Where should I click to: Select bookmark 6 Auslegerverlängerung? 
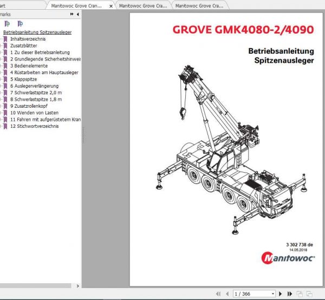(35, 86)
